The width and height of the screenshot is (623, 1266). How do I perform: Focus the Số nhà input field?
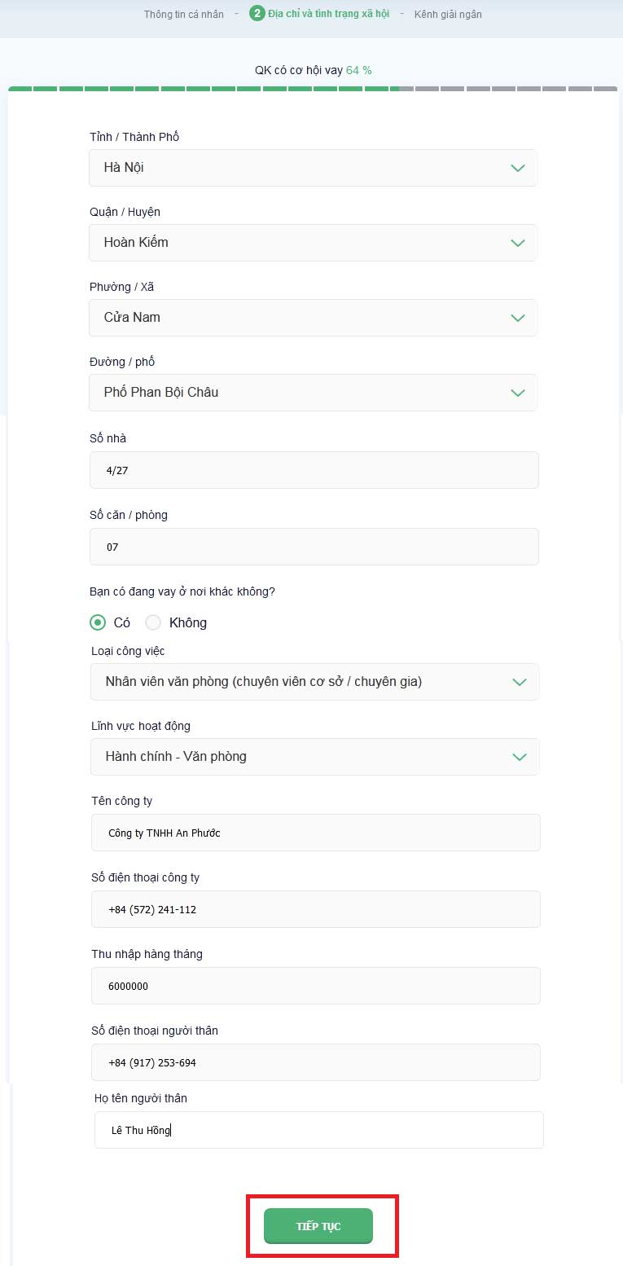pos(314,470)
